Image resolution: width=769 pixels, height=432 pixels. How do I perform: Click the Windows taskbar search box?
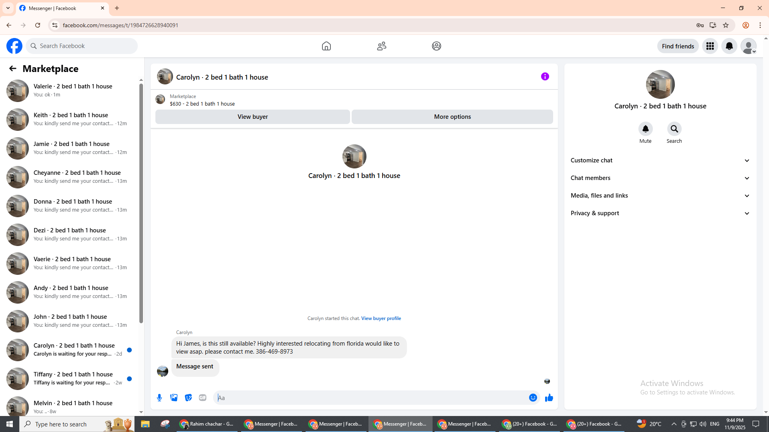tap(77, 424)
